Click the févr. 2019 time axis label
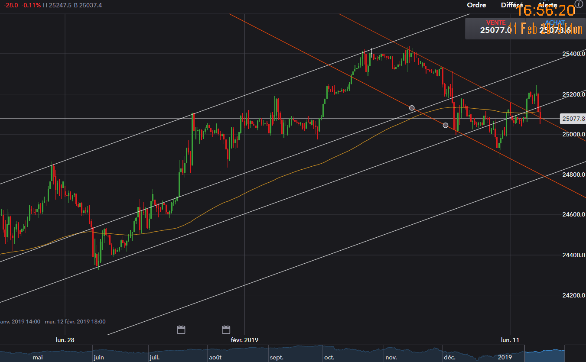Viewport: 586px width, 362px height. click(244, 340)
